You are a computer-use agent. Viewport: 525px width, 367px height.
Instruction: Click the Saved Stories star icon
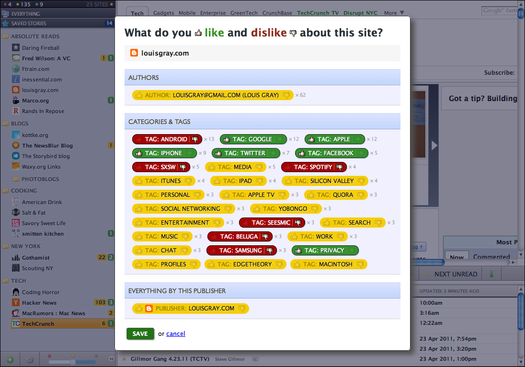pos(5,23)
